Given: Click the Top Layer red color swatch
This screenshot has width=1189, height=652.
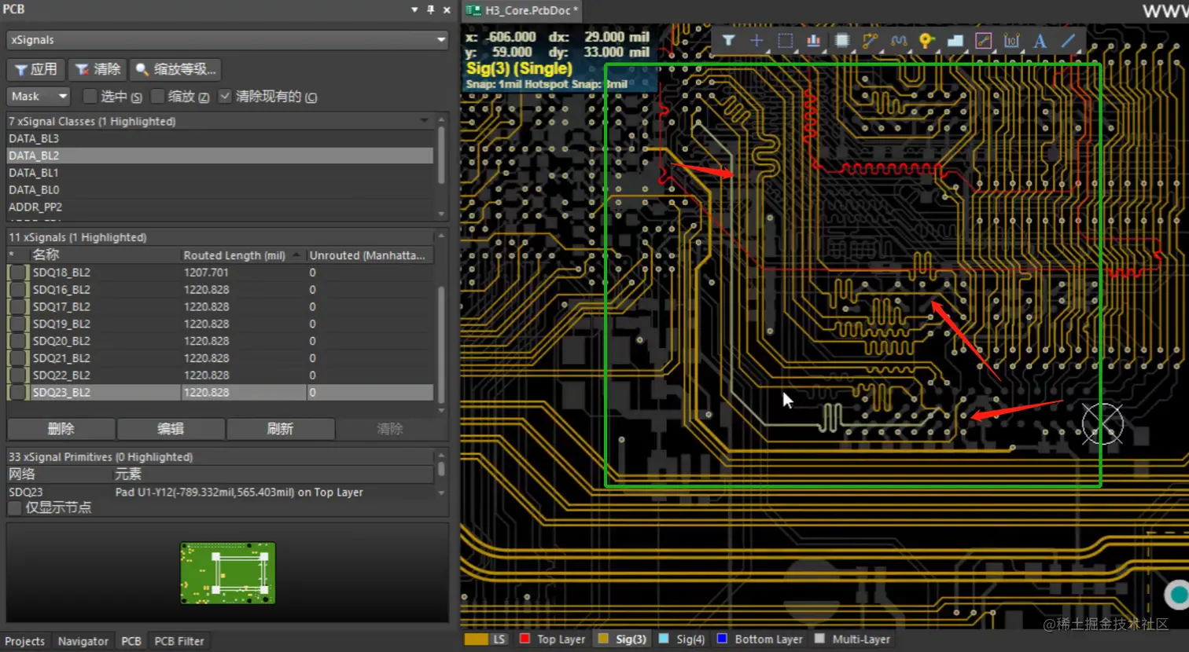Looking at the screenshot, I should (x=525, y=639).
